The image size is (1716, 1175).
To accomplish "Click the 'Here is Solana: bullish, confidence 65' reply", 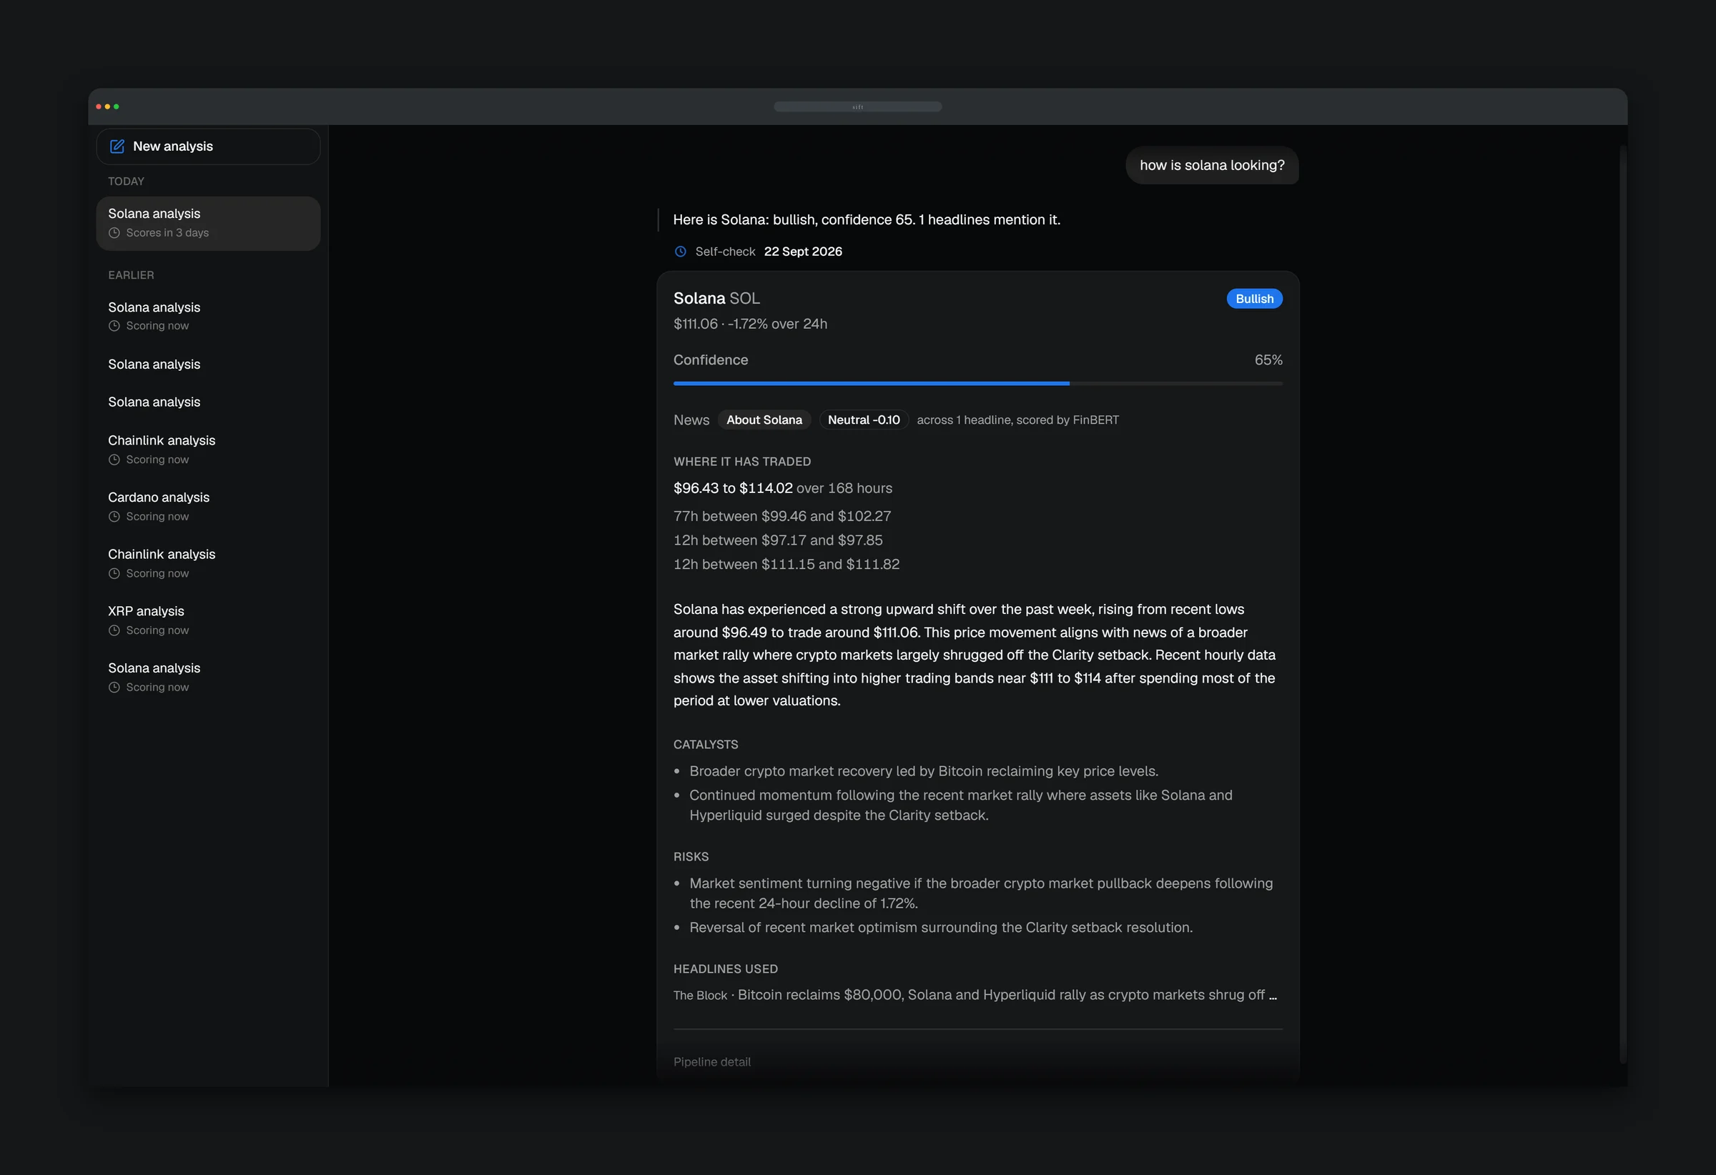I will 866,220.
